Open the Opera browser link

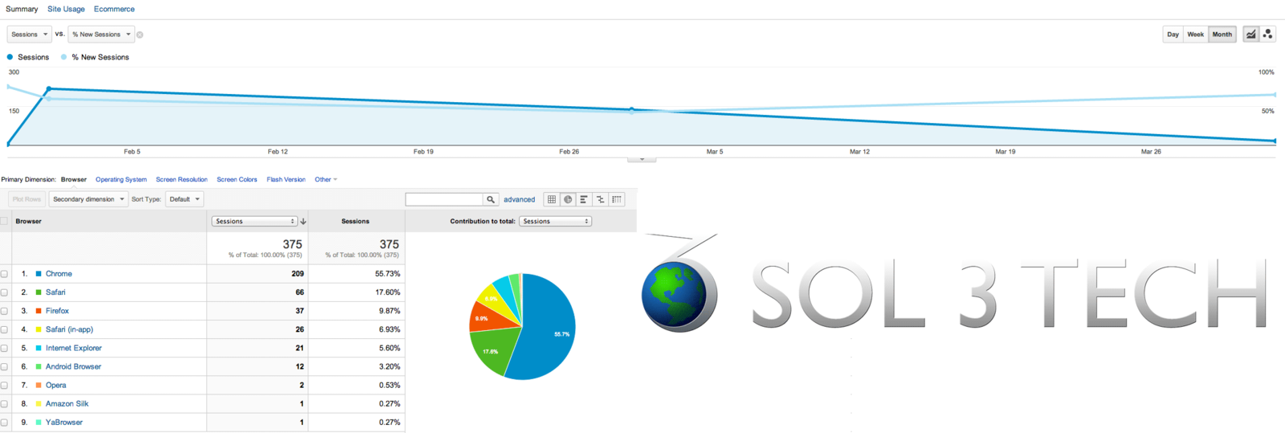tap(55, 385)
